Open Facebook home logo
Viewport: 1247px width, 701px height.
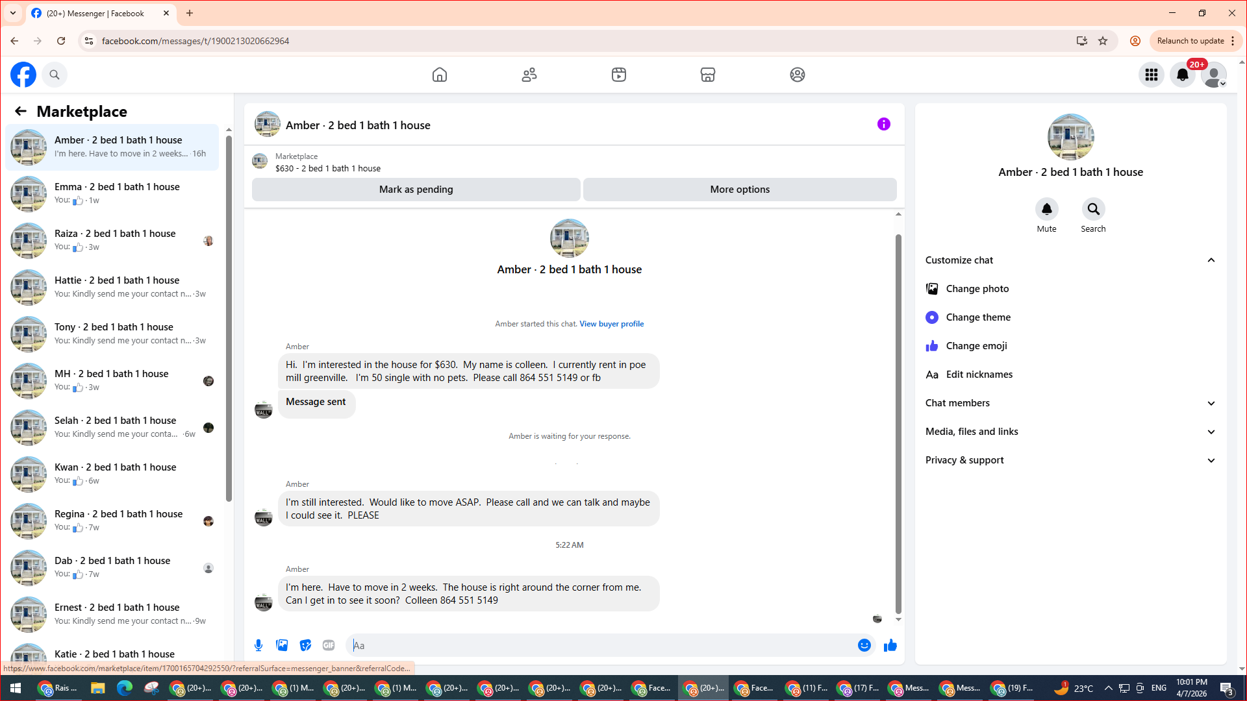[x=23, y=75]
